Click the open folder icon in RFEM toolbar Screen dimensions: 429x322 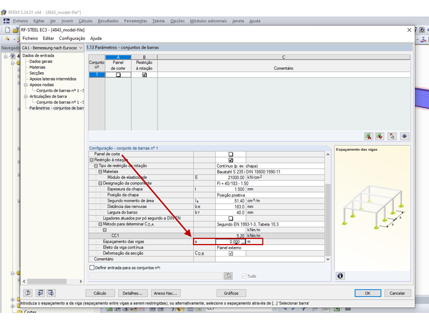point(15,30)
